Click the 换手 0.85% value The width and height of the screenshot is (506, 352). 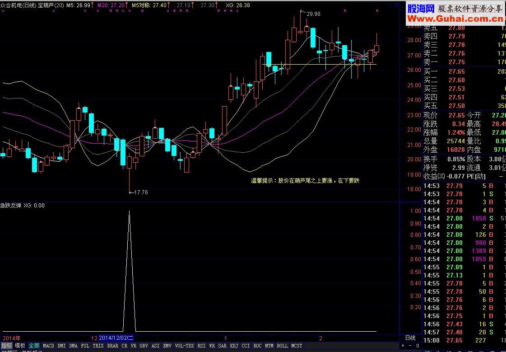click(456, 159)
